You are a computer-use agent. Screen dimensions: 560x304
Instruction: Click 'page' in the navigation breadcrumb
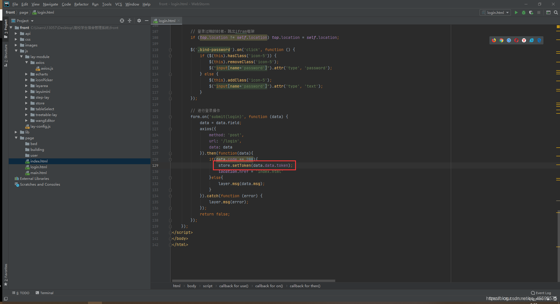24,12
